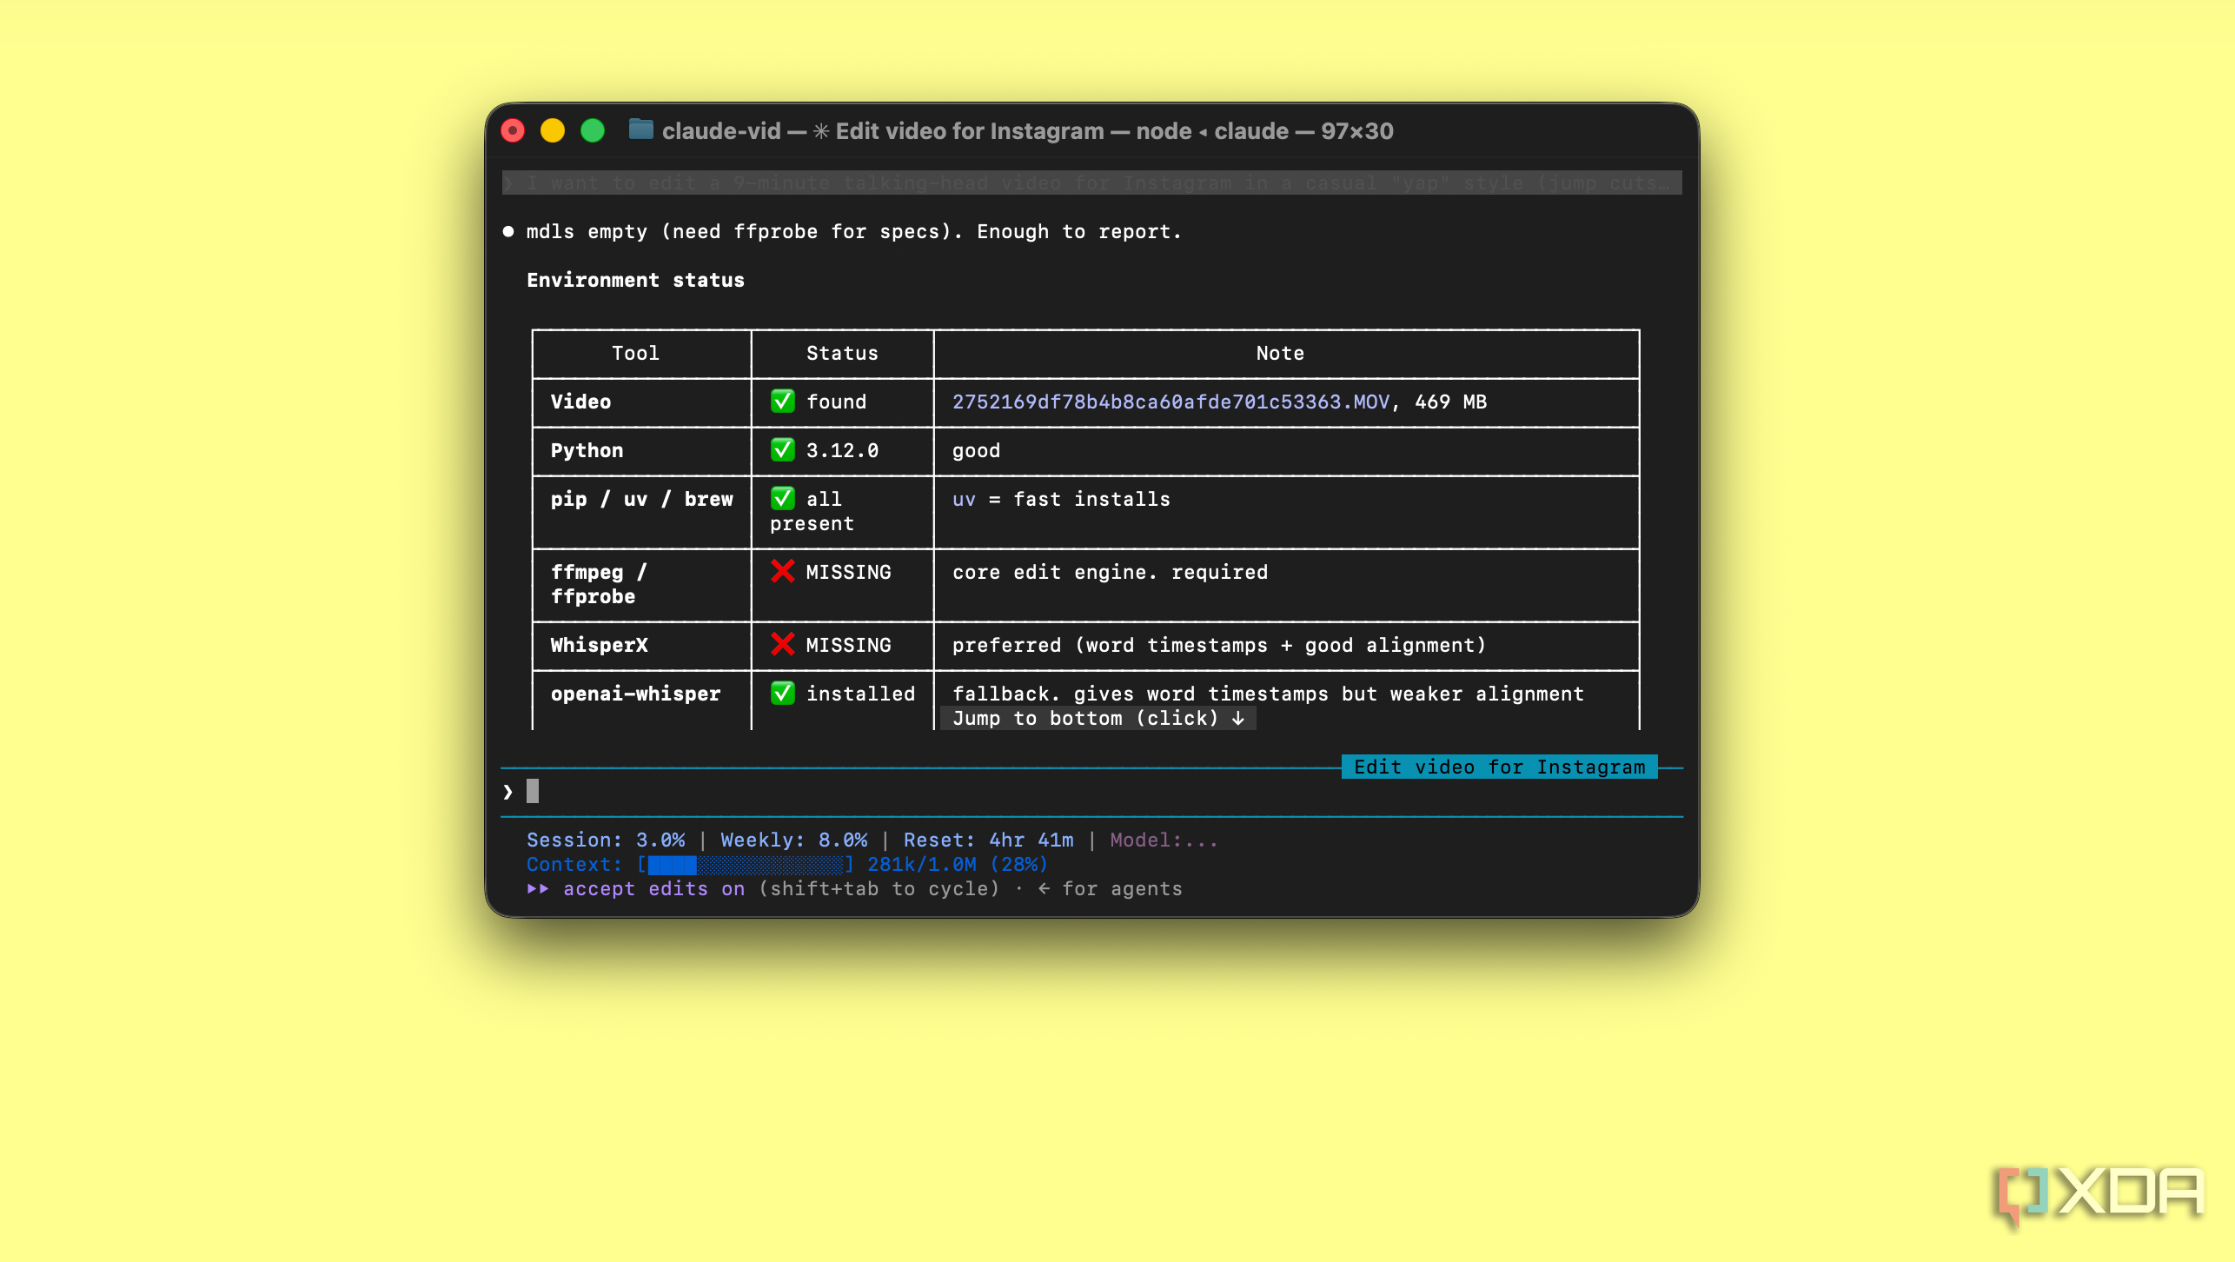Click the claude-vid folder icon in title bar
The image size is (2235, 1262).
(x=641, y=130)
